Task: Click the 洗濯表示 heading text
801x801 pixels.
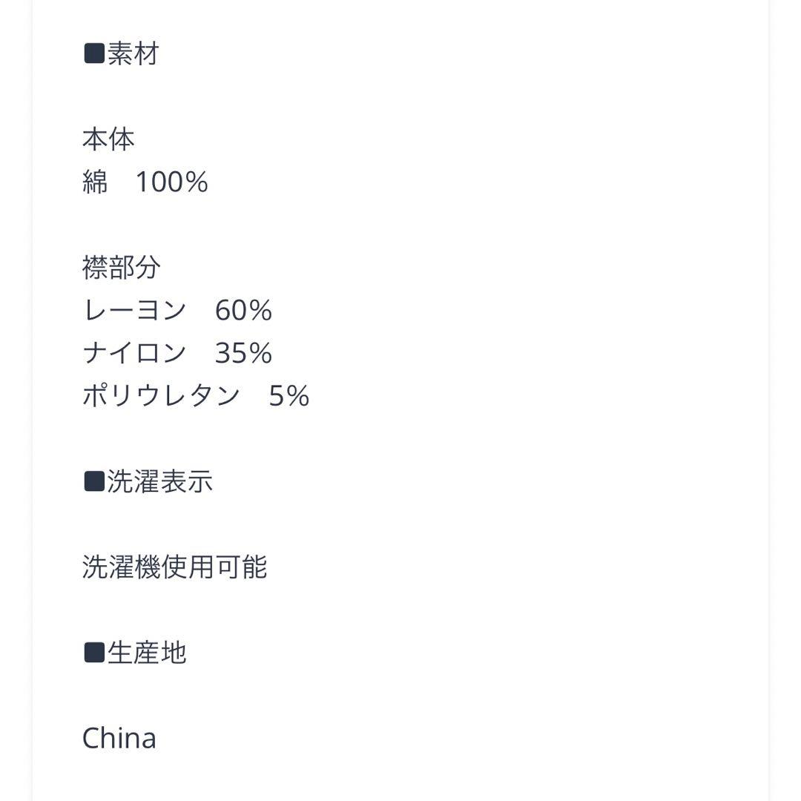Action: coord(160,481)
